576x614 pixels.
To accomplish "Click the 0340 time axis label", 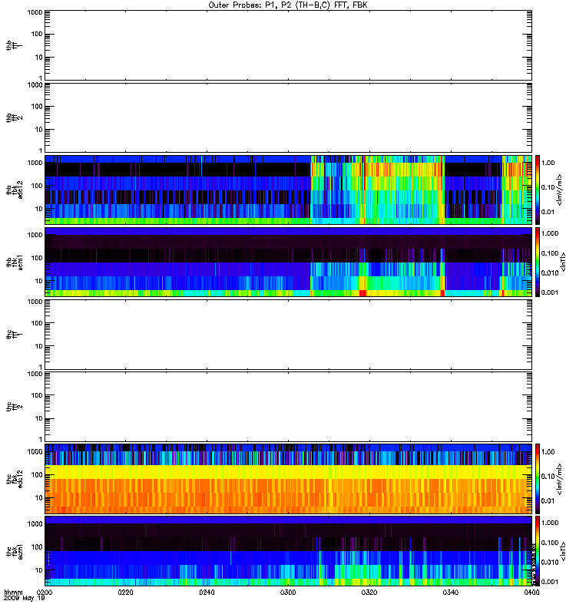I will pyautogui.click(x=450, y=593).
